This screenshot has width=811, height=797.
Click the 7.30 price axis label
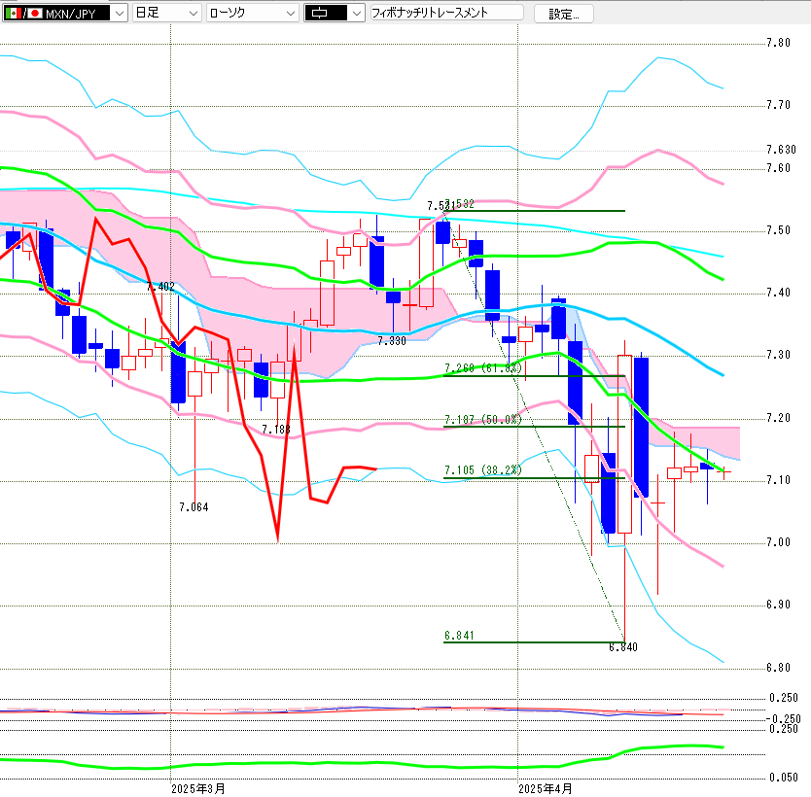click(778, 355)
